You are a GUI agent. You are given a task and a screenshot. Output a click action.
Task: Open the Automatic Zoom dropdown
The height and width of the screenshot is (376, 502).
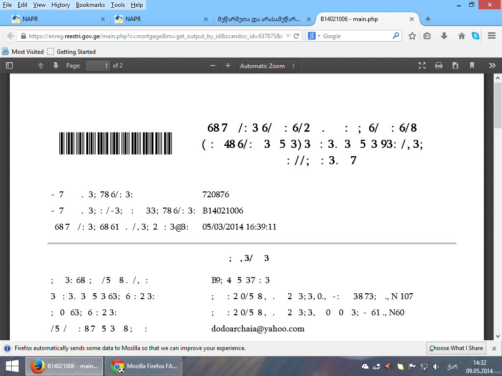point(267,66)
